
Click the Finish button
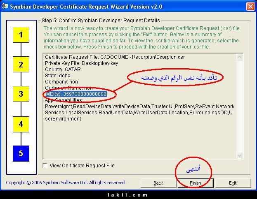tap(196, 183)
